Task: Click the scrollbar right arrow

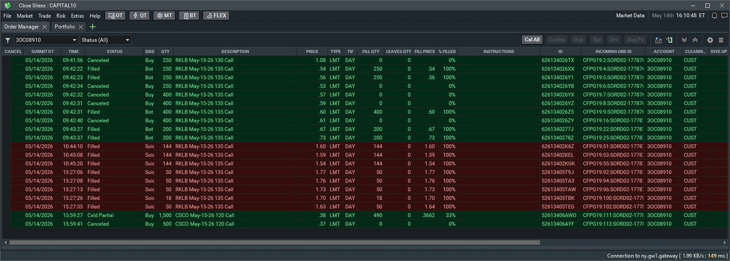Action: pyautogui.click(x=725, y=242)
